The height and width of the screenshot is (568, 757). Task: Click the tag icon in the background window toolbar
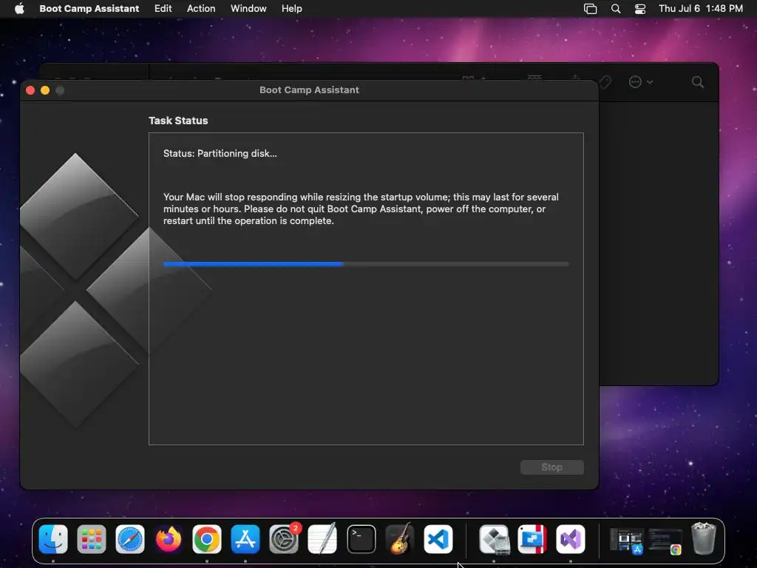coord(605,82)
